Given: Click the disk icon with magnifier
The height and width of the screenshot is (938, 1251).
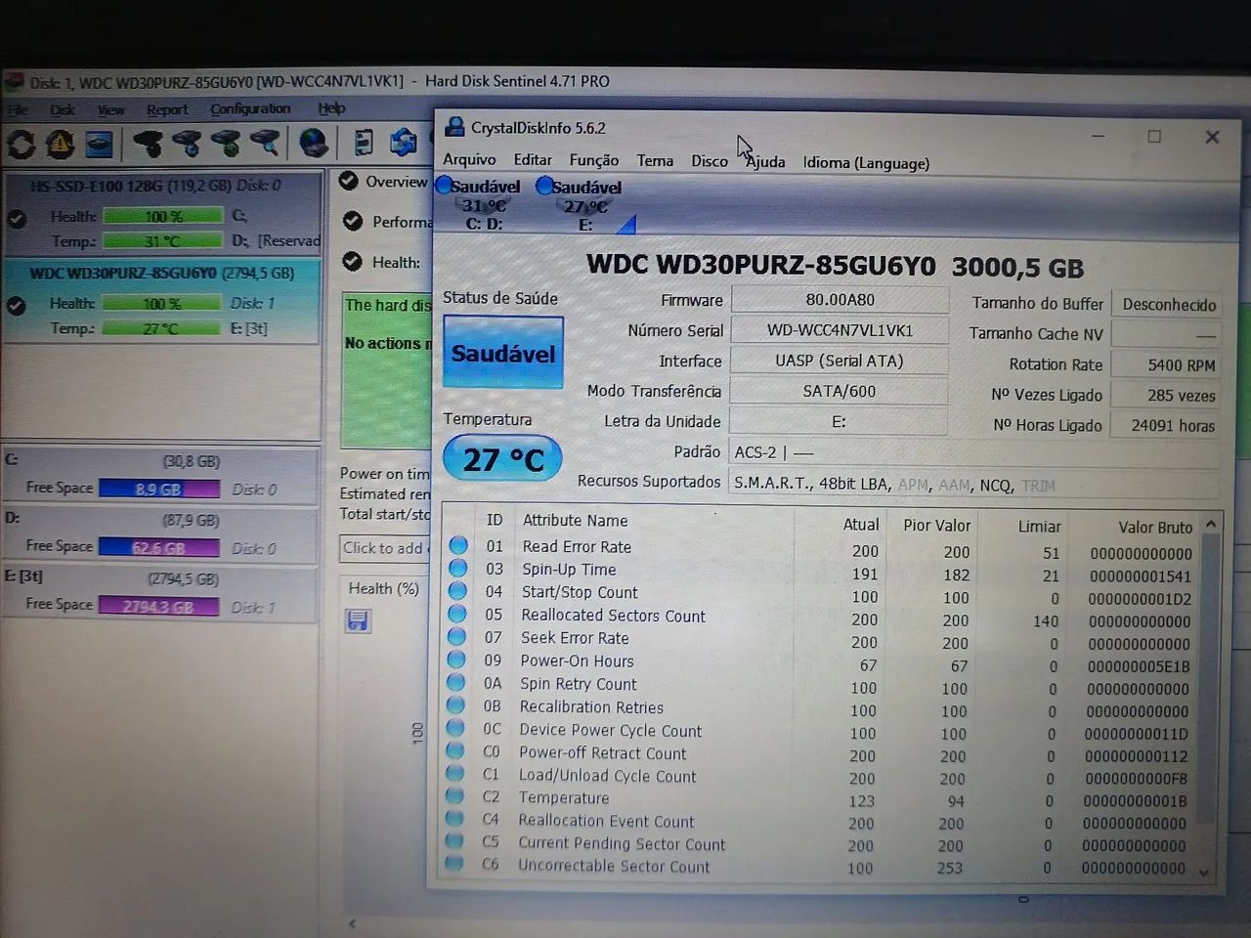Looking at the screenshot, I should click(x=265, y=144).
